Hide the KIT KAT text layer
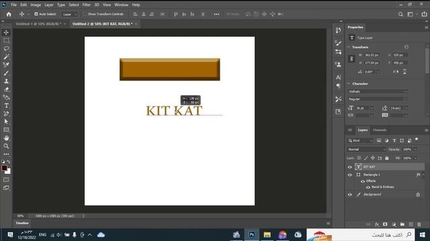This screenshot has height=241, width=430. pyautogui.click(x=349, y=167)
